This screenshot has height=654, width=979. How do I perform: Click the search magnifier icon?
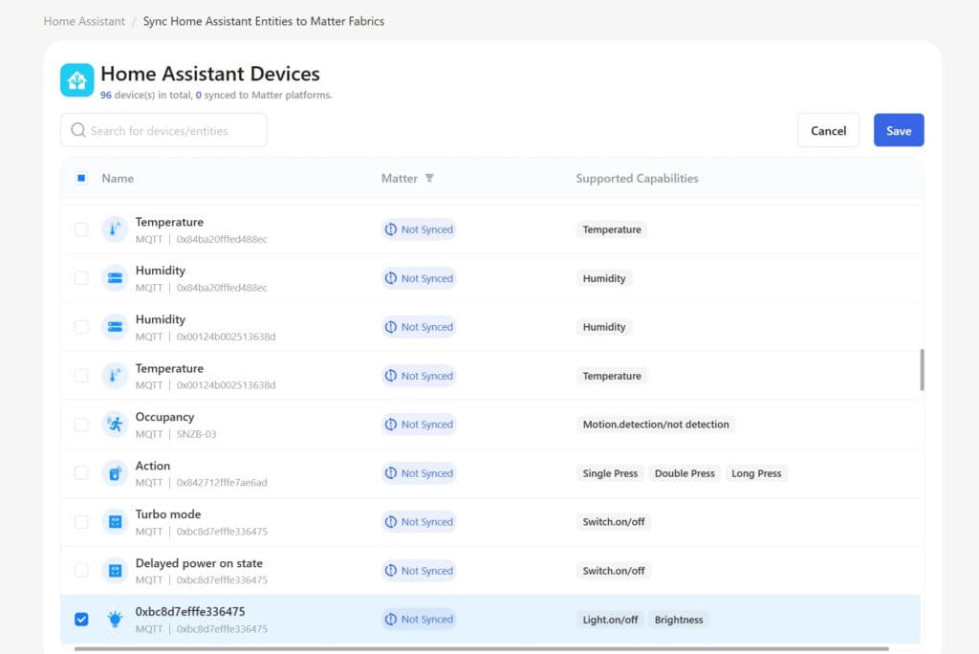pyautogui.click(x=78, y=130)
